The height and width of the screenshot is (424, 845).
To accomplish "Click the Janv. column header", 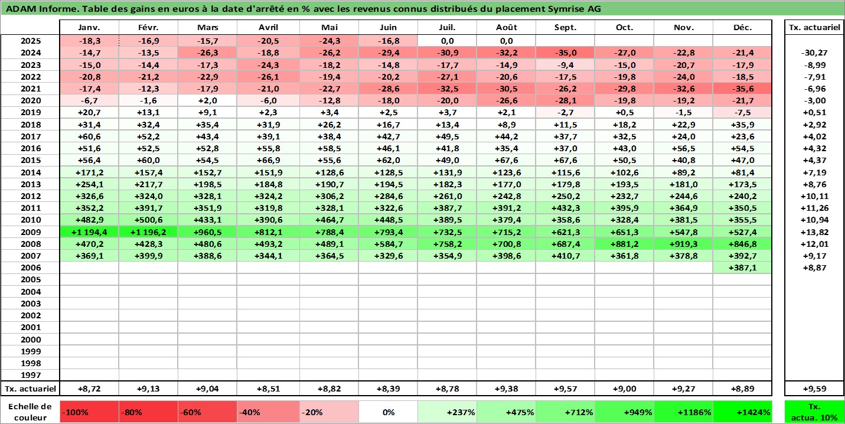I will (x=90, y=28).
